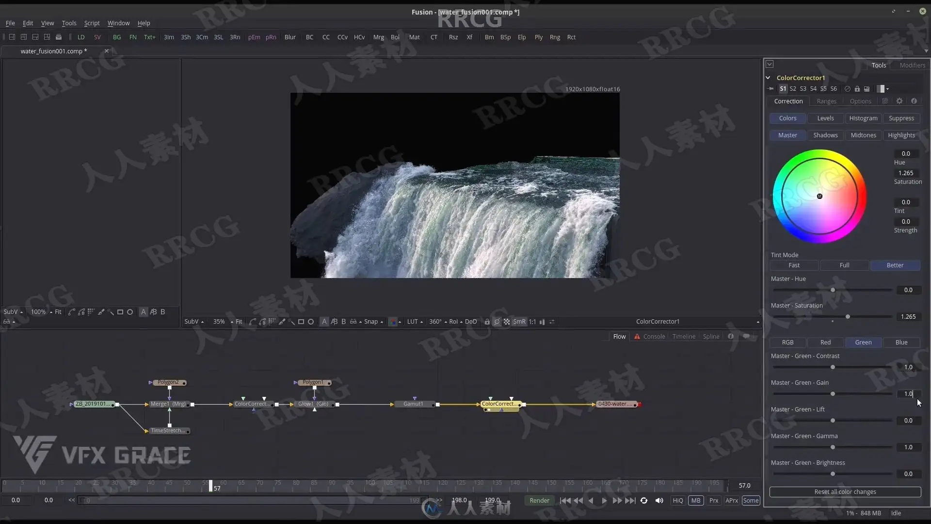Screen dimensions: 931x524
Task: Add a Merge (Mrg) tool
Action: 378,37
